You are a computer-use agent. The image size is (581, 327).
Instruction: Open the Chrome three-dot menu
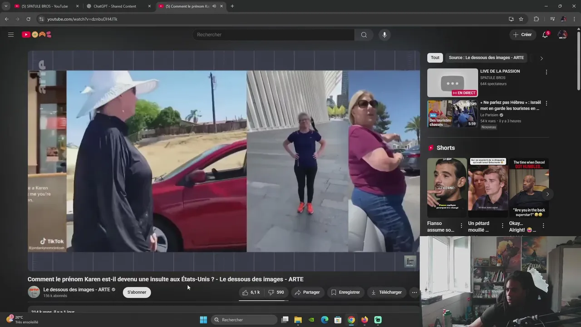point(574,19)
